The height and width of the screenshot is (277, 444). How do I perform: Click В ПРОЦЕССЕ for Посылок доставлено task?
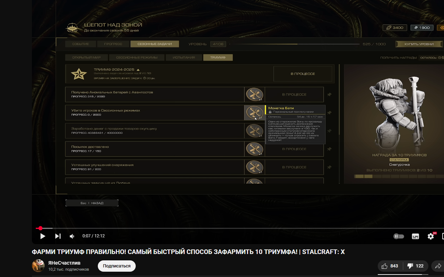coord(294,149)
